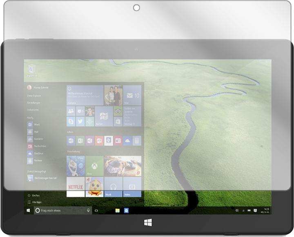Open the red news tile in Arbeit group

point(118,140)
